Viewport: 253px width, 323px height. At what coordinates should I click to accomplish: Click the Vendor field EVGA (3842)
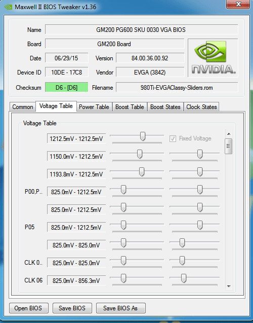150,72
